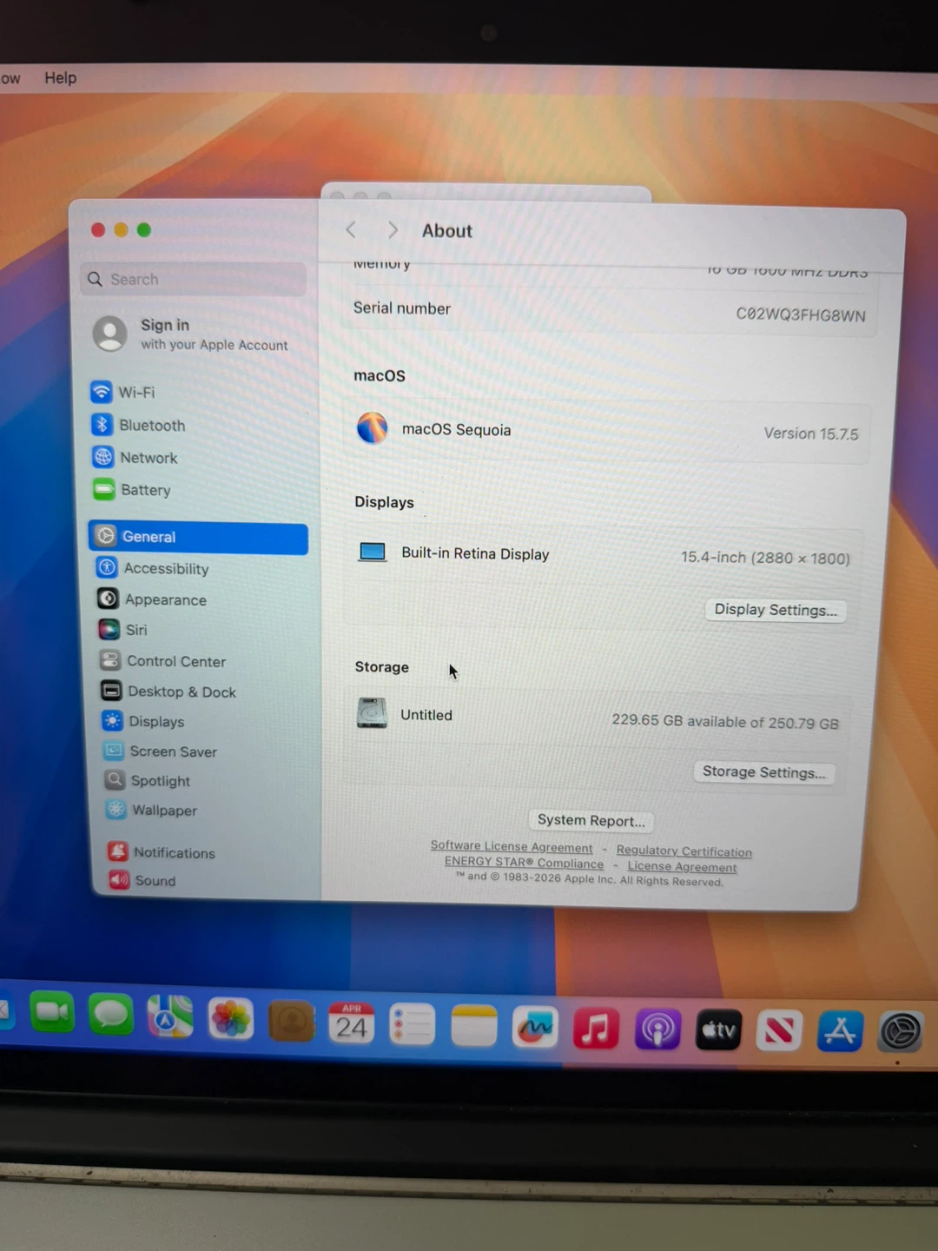Screen dimensions: 938x1251
Task: Open Contacts from the Dock
Action: click(291, 1022)
